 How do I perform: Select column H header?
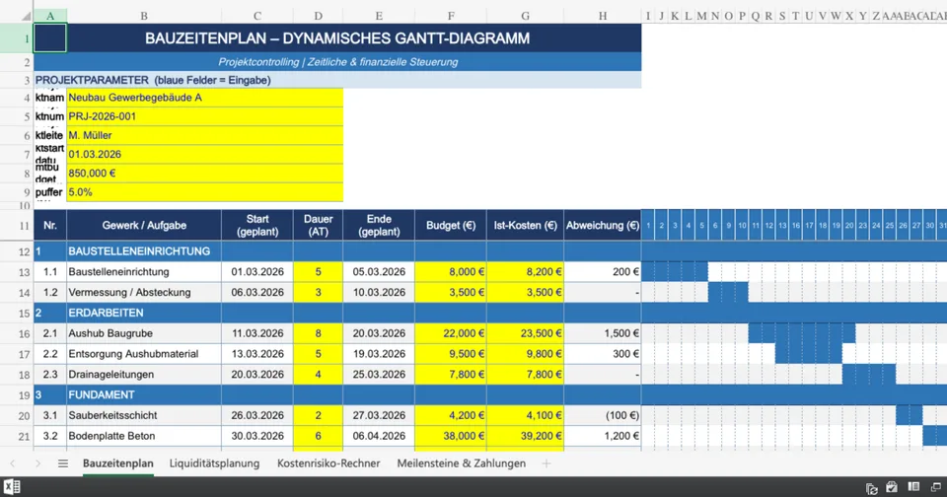coord(603,17)
